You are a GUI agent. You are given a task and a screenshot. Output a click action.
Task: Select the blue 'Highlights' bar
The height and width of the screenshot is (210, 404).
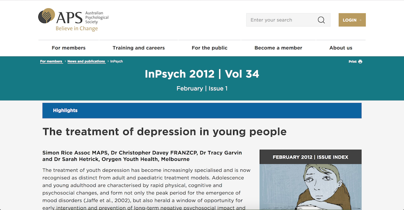pyautogui.click(x=202, y=110)
